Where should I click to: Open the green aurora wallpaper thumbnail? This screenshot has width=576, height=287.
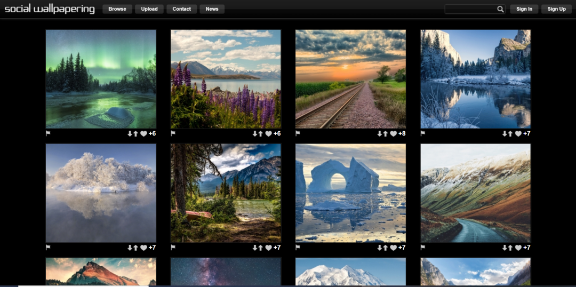(x=101, y=79)
